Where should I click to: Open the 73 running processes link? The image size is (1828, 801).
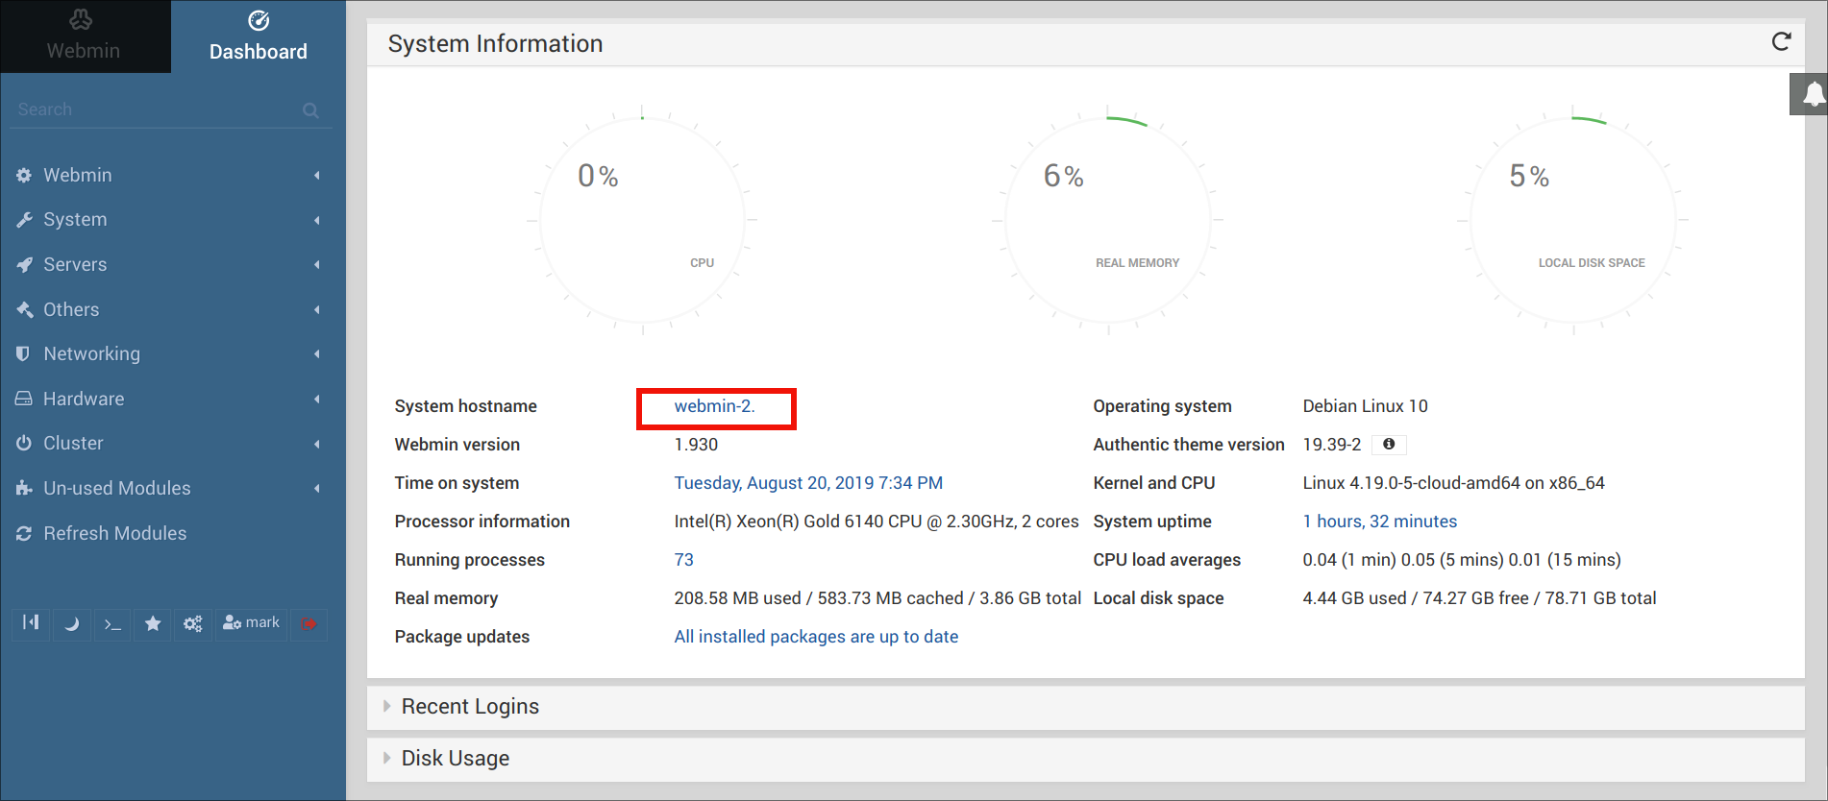(x=683, y=560)
